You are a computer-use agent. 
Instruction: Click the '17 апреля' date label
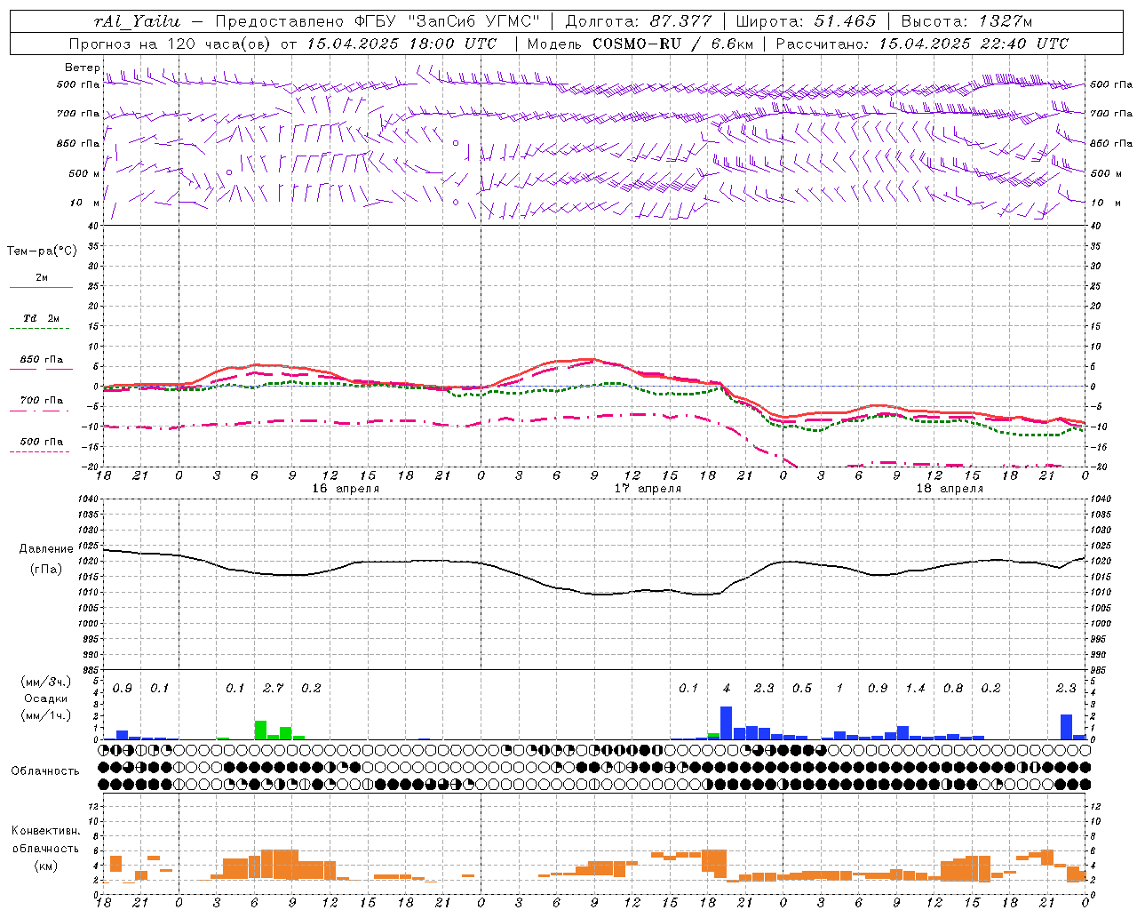648,489
